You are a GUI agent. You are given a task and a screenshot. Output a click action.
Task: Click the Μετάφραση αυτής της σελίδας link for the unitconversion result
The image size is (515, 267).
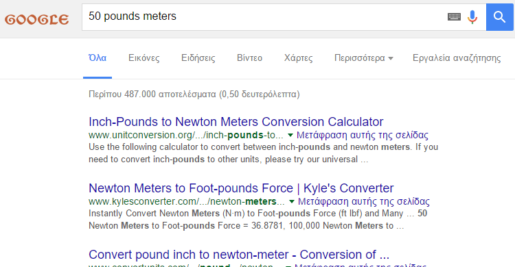363,135
